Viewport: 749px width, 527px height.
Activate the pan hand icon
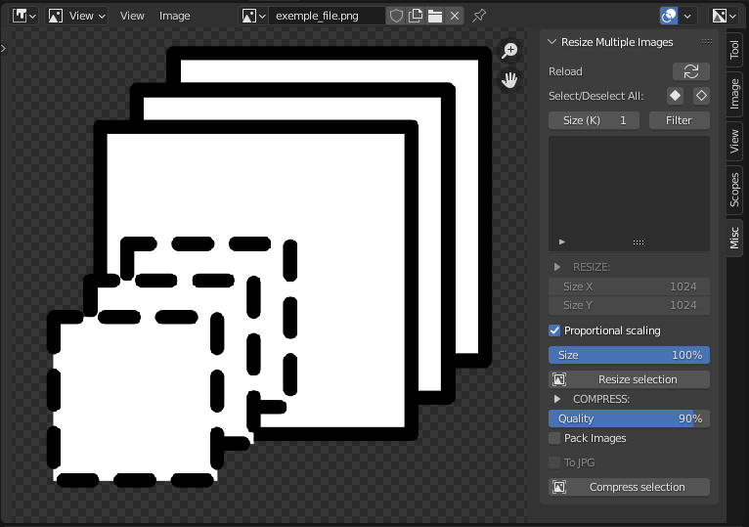(509, 79)
